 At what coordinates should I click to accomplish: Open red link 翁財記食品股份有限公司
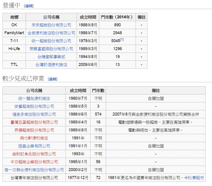click(34, 154)
